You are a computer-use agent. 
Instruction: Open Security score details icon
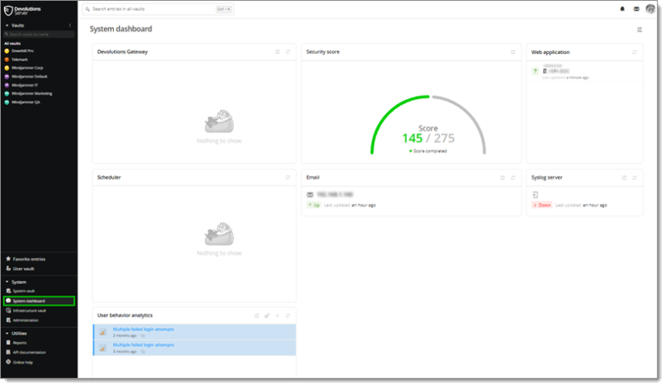pos(513,52)
